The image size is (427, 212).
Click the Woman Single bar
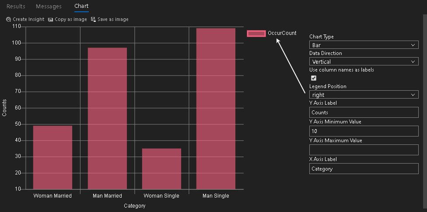coord(161,168)
